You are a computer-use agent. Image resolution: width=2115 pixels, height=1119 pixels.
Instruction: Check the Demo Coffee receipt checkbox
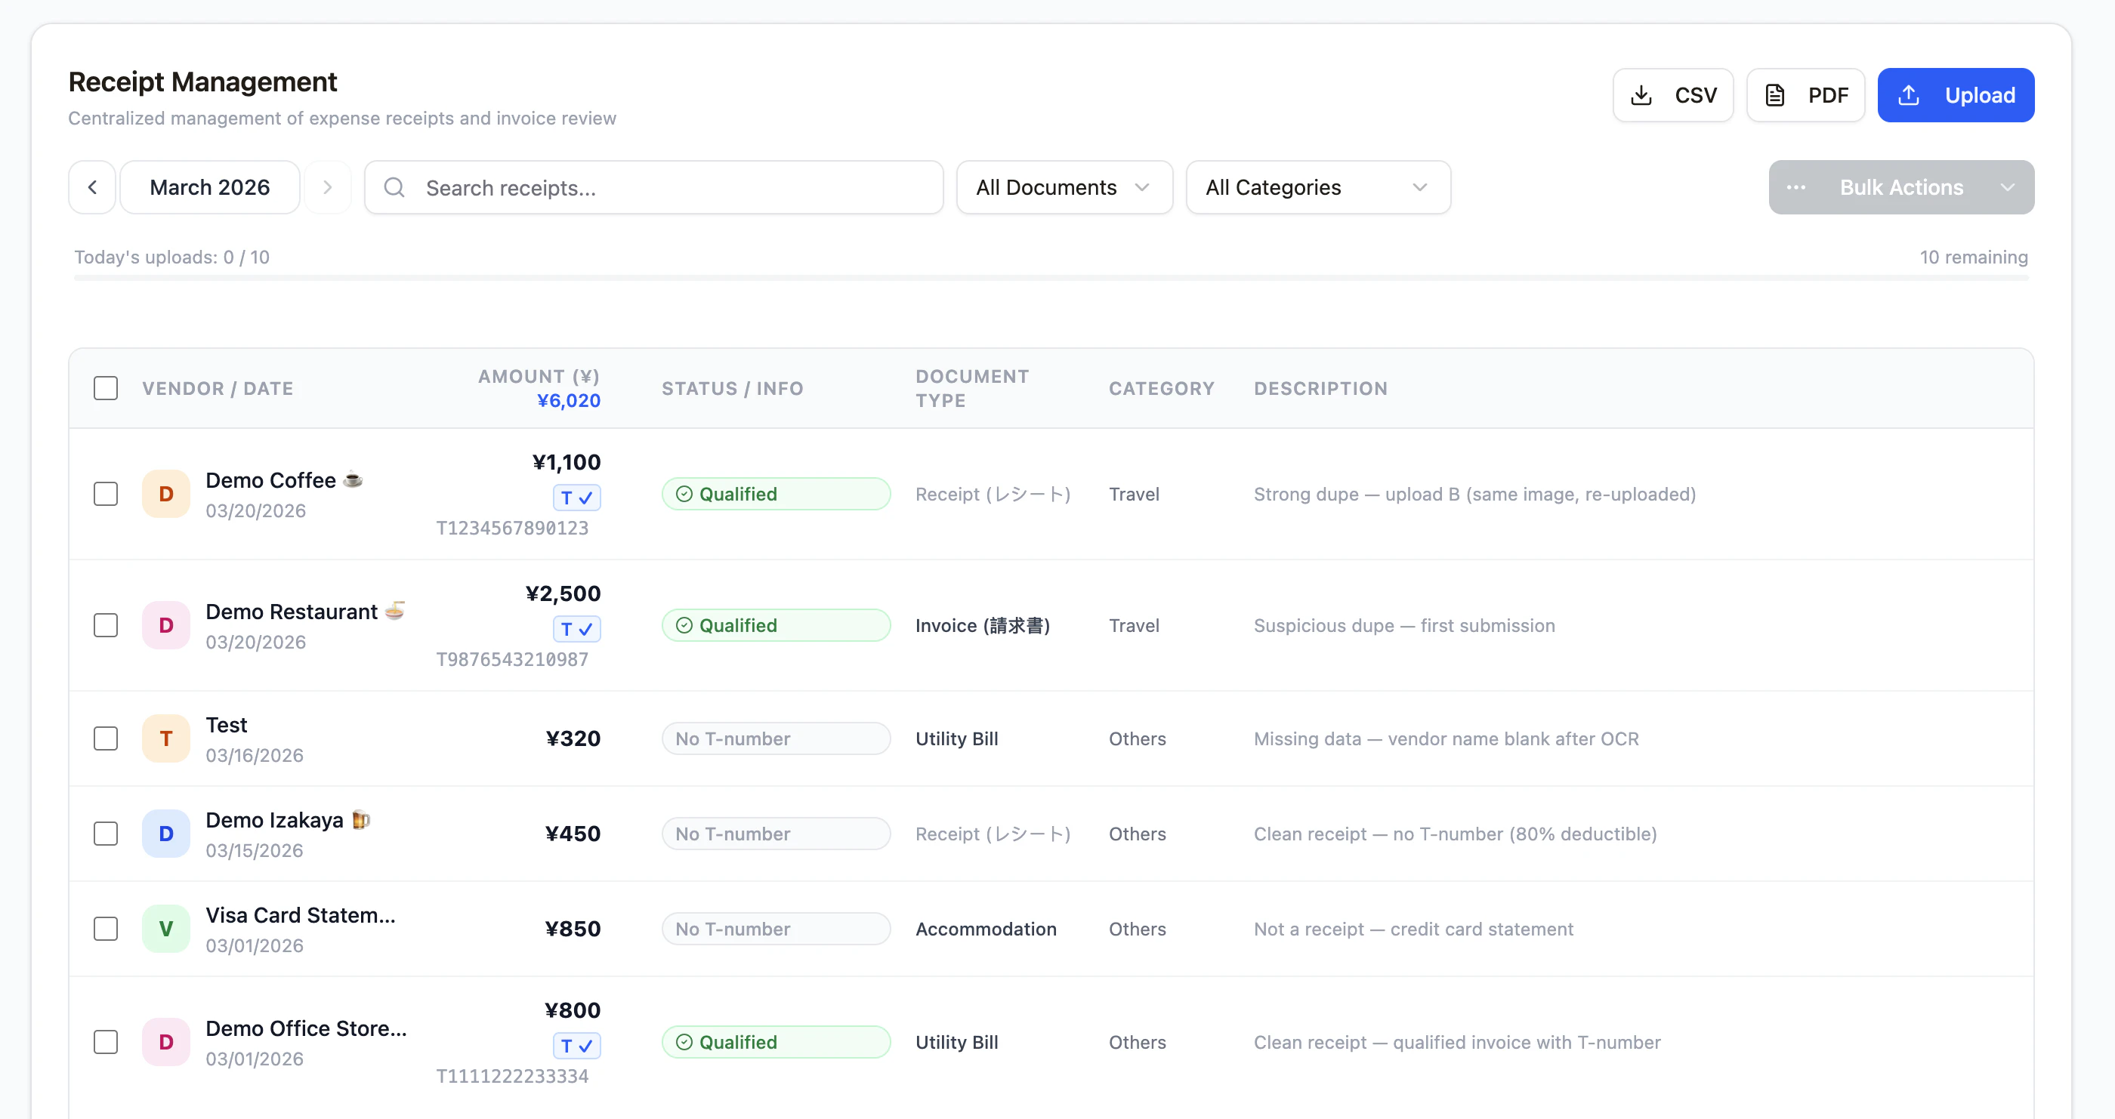pos(106,493)
